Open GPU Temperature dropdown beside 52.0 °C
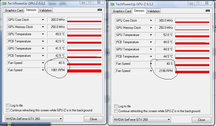Image resolution: width=216 pixels, height=126 pixels. [x=151, y=35]
